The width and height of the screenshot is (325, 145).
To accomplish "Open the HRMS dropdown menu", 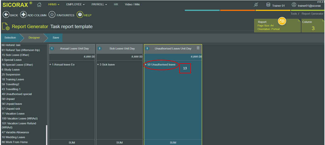I will coord(54,4).
